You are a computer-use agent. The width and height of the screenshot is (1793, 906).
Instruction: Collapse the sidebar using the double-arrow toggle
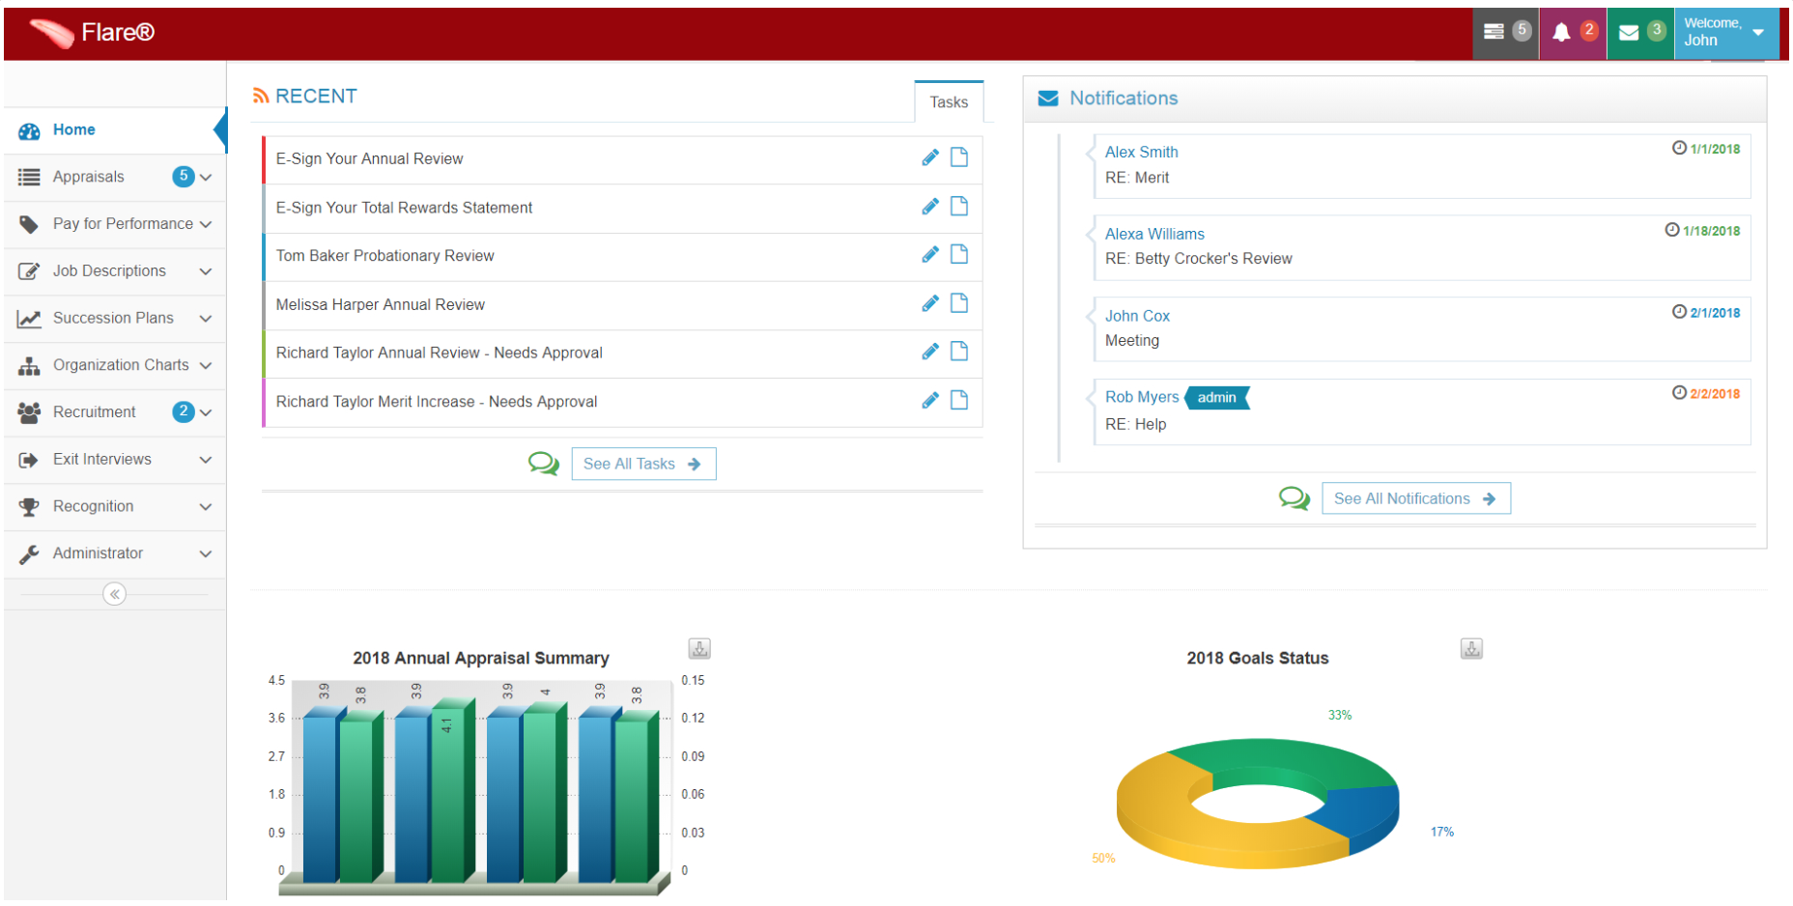pos(114,593)
